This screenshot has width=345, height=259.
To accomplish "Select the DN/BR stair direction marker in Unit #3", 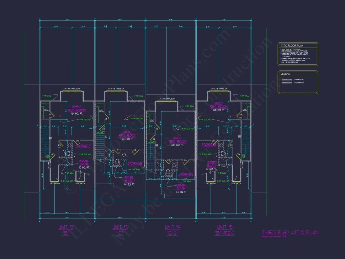I will [x=100, y=132].
